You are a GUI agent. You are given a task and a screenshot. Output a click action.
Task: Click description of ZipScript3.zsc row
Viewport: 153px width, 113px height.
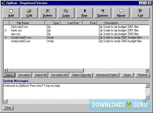pyautogui.click(x=119, y=27)
